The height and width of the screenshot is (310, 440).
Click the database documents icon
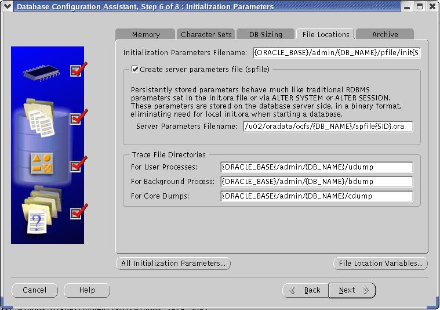pyautogui.click(x=42, y=118)
